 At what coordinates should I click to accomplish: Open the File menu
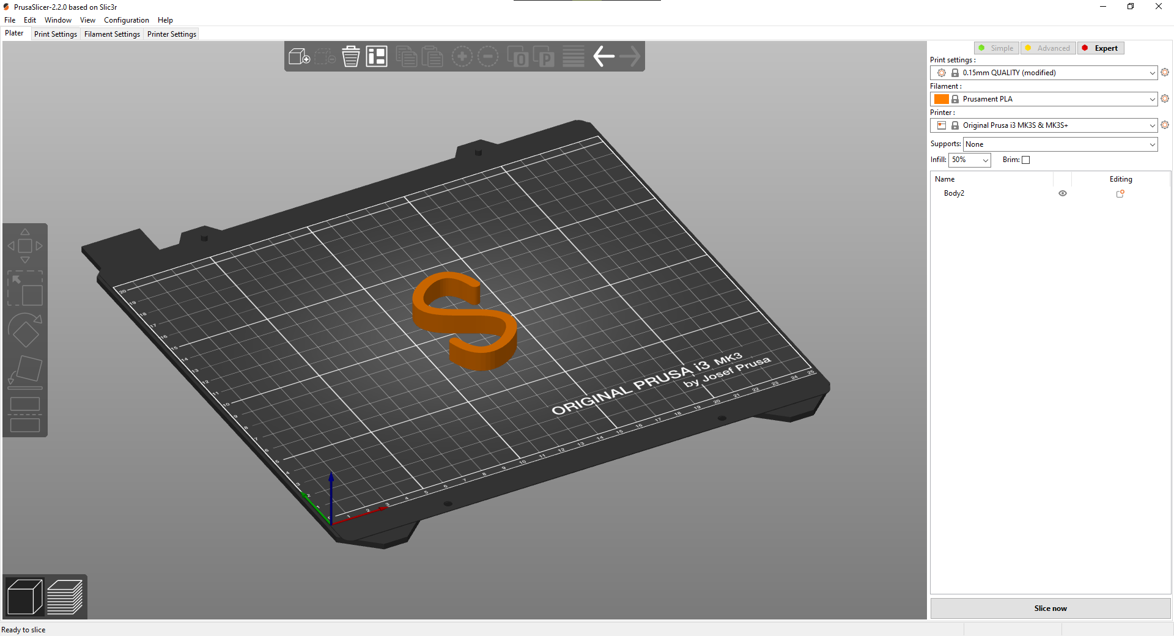point(10,20)
